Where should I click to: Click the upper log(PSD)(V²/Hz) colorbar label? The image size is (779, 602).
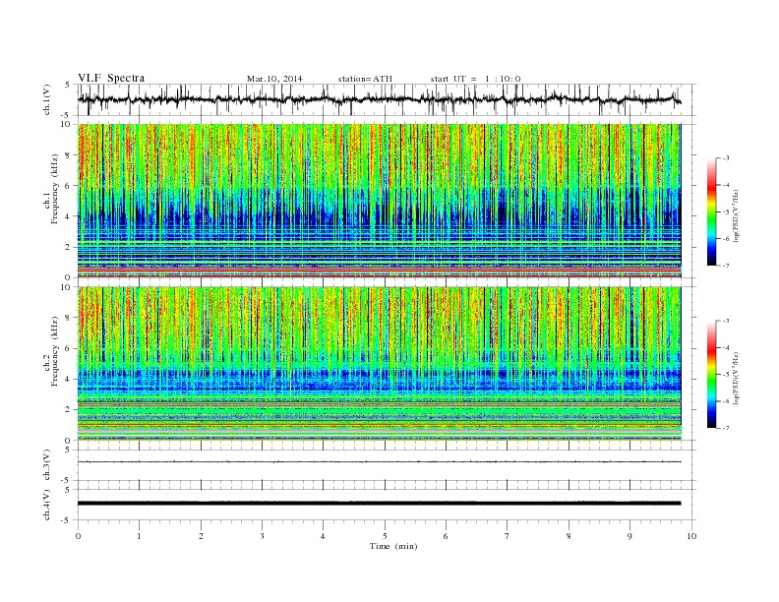(x=736, y=215)
